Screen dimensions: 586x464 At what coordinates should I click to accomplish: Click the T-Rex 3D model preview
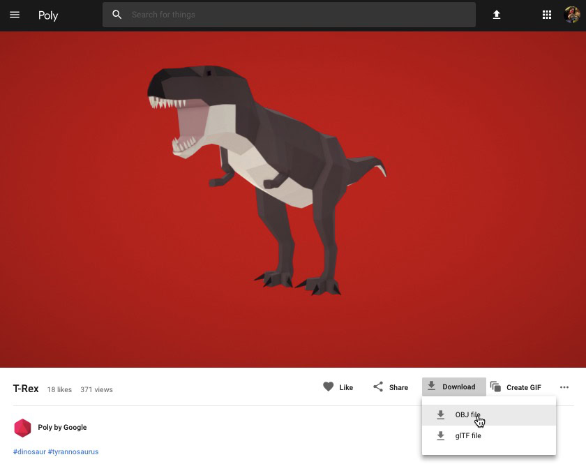pyautogui.click(x=266, y=180)
